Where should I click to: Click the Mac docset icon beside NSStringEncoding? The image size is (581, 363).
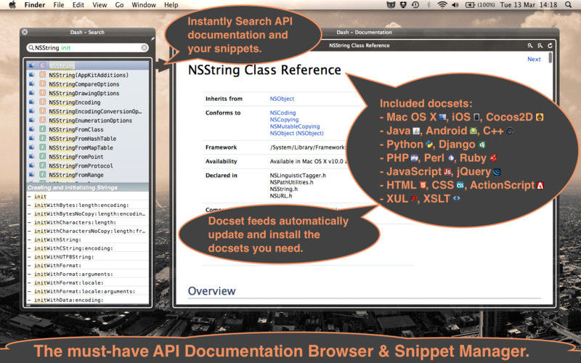click(x=31, y=102)
